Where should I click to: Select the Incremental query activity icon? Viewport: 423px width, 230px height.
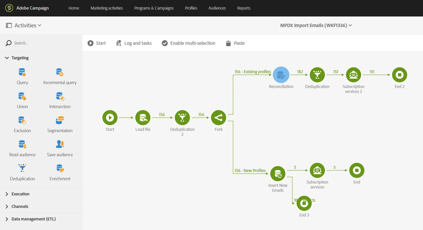60,72
